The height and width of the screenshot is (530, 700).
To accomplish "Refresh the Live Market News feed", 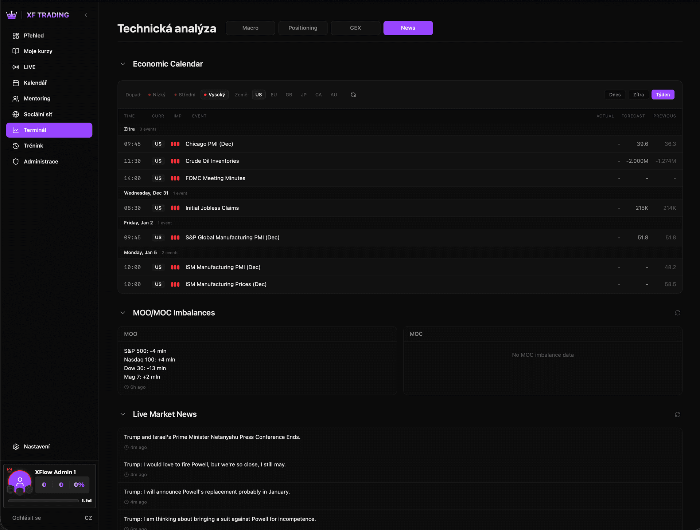I will click(x=677, y=414).
